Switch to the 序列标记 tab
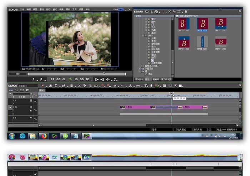The image size is (250, 176). pyautogui.click(x=139, y=79)
